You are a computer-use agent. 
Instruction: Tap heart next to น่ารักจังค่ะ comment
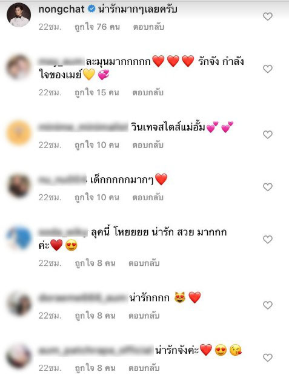pos(268,357)
